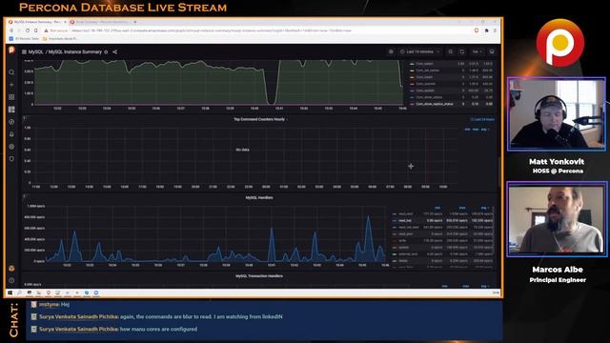Click the info corner of Handlers panel
610x343 pixels.
click(x=25, y=196)
